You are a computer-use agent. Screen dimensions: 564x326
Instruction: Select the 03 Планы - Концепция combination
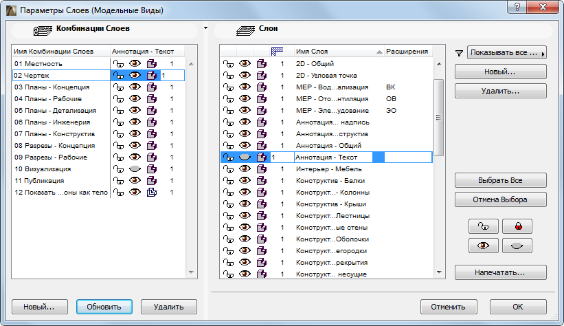click(x=52, y=87)
